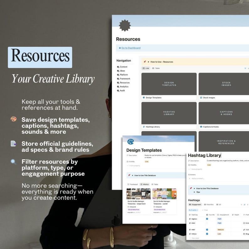Open the beige black templates card thumbnail
The height and width of the screenshot is (249, 249).
(x=139, y=194)
